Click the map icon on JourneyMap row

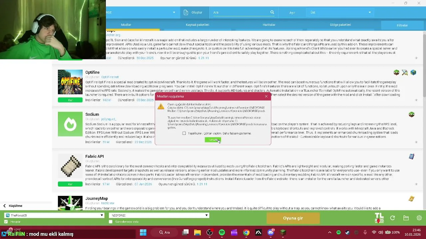pos(412,199)
